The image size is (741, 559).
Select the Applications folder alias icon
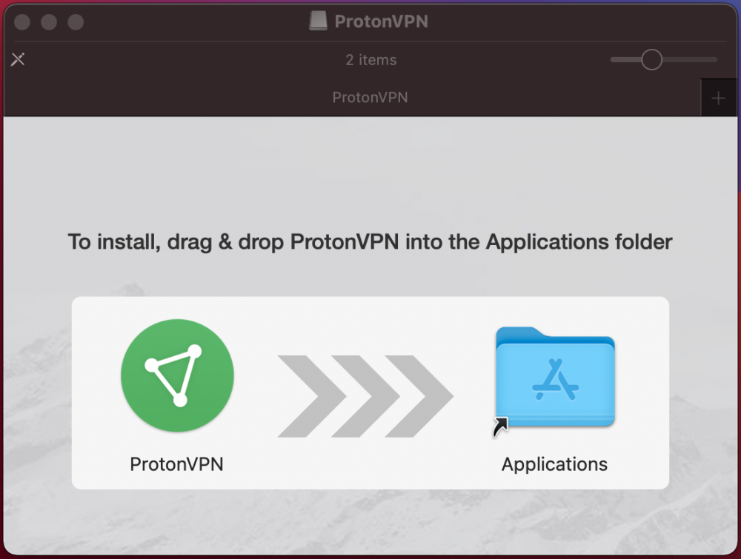tap(555, 381)
